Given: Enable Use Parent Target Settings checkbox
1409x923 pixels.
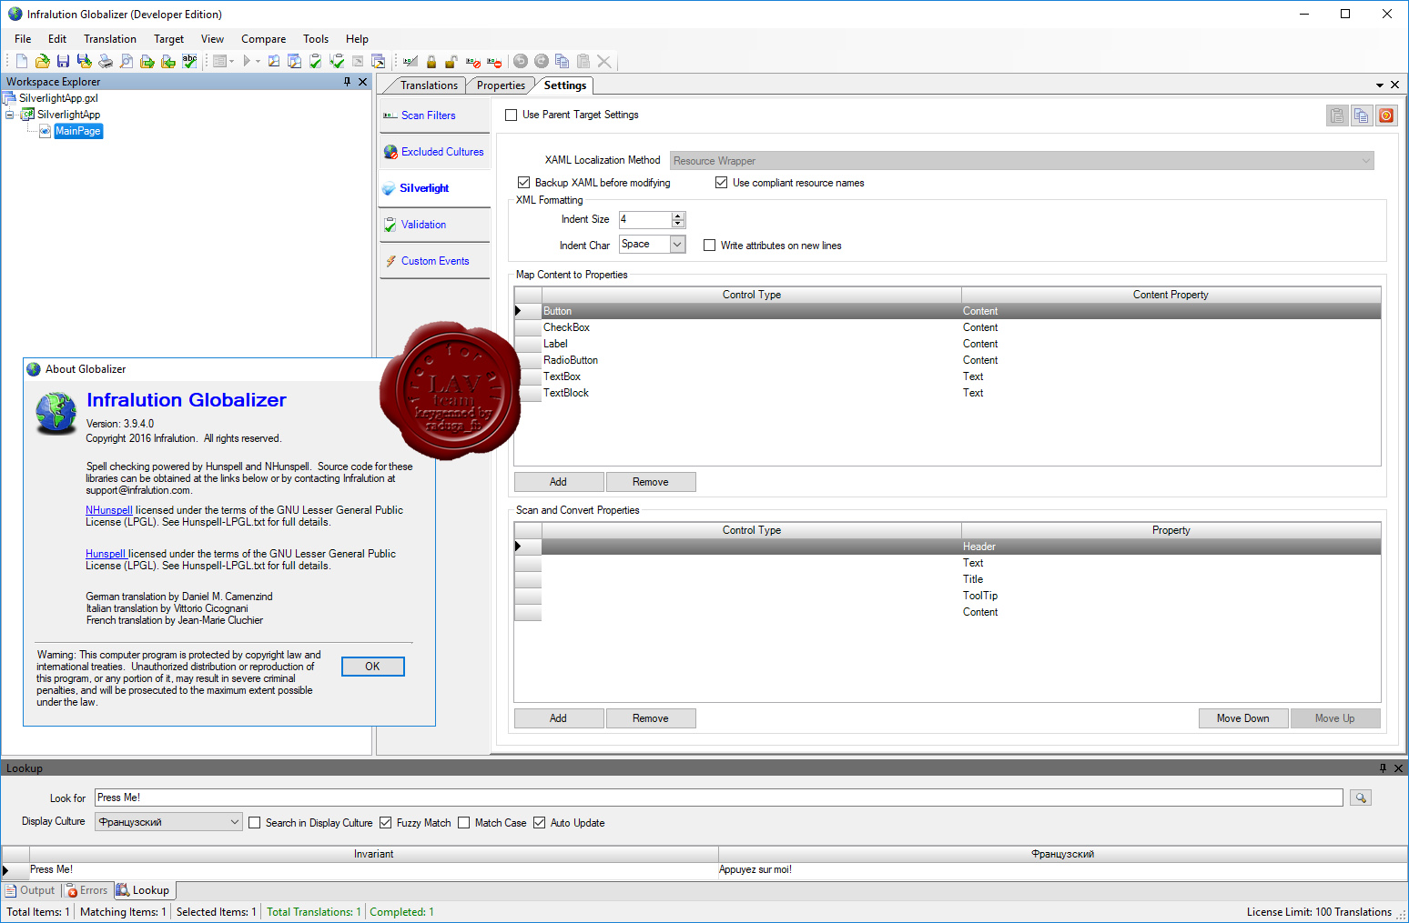Looking at the screenshot, I should pos(512,115).
